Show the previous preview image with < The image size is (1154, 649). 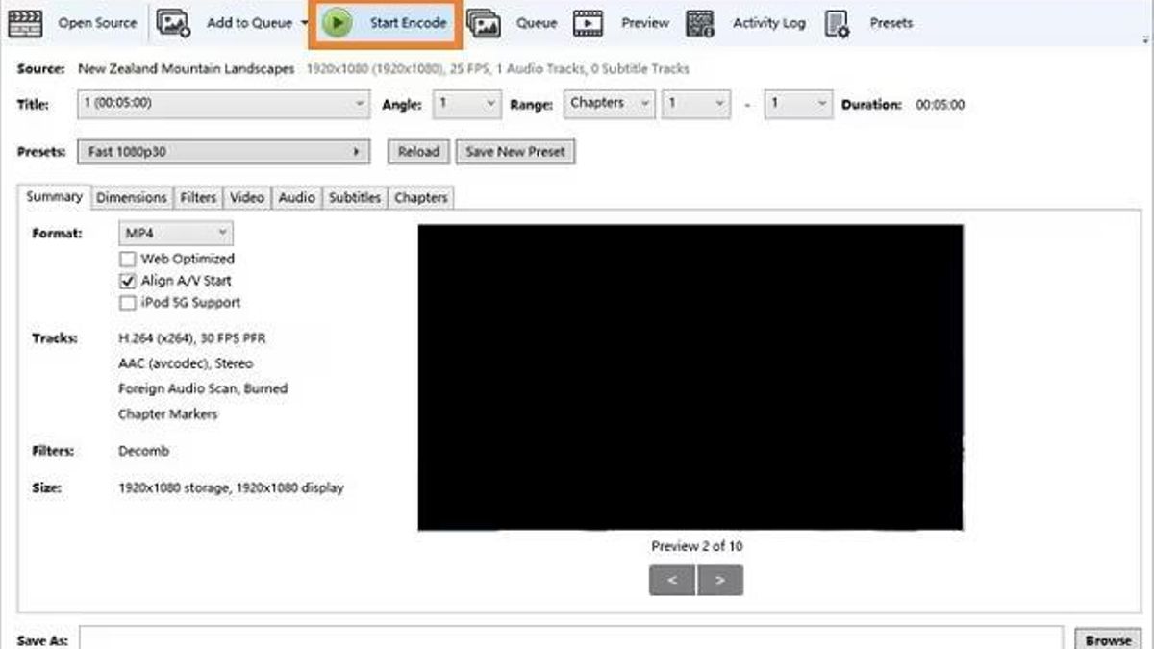(672, 580)
